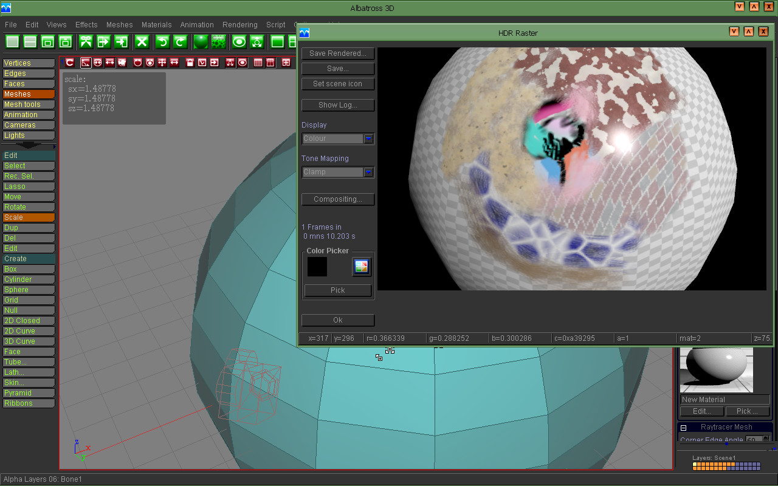The width and height of the screenshot is (778, 486).
Task: Select the fourth green layout icon
Action: [x=66, y=41]
